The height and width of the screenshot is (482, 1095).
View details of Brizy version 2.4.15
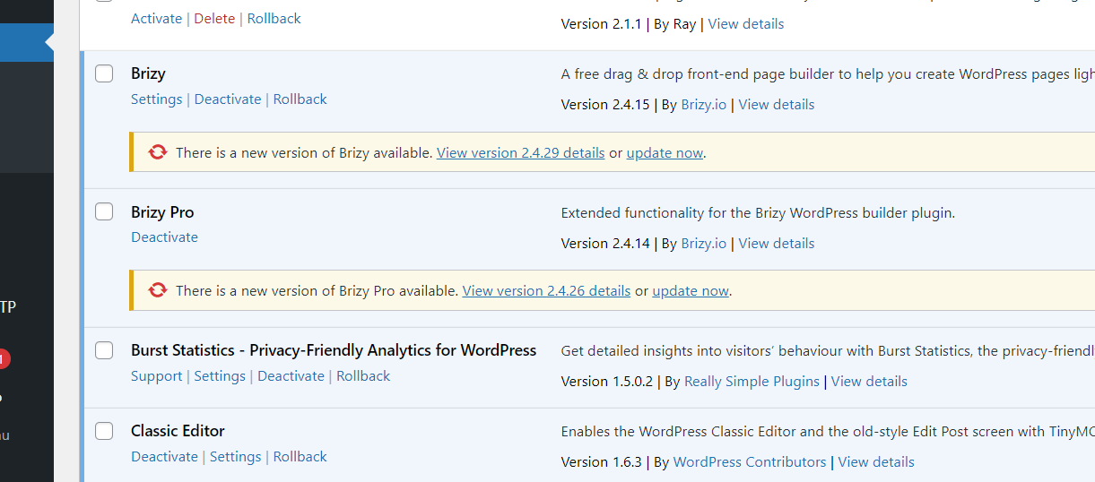777,105
